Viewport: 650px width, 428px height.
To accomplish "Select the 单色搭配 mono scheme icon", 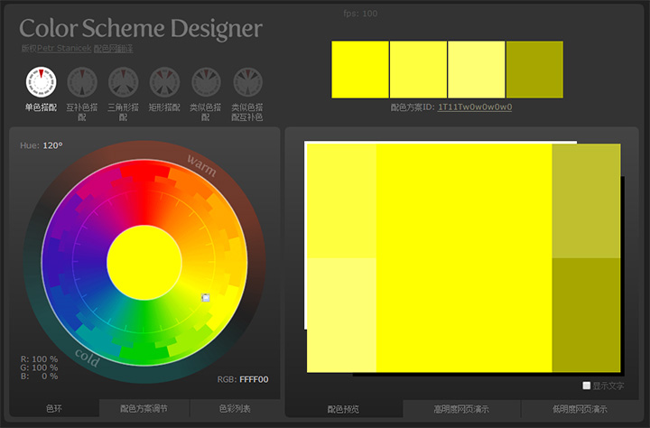I will [x=41, y=82].
